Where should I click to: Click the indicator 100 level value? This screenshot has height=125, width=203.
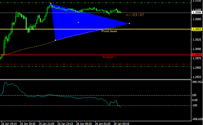(194, 95)
